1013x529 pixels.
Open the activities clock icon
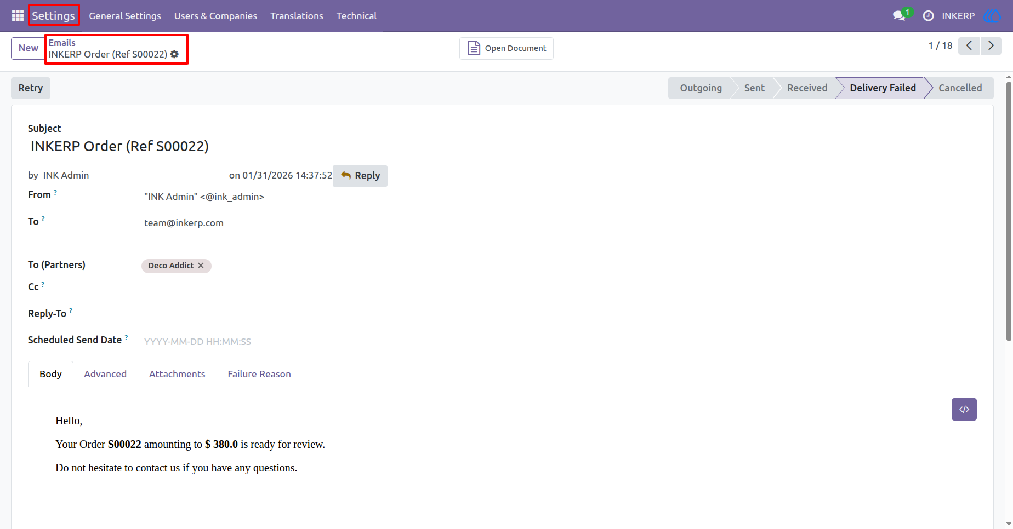pos(928,16)
